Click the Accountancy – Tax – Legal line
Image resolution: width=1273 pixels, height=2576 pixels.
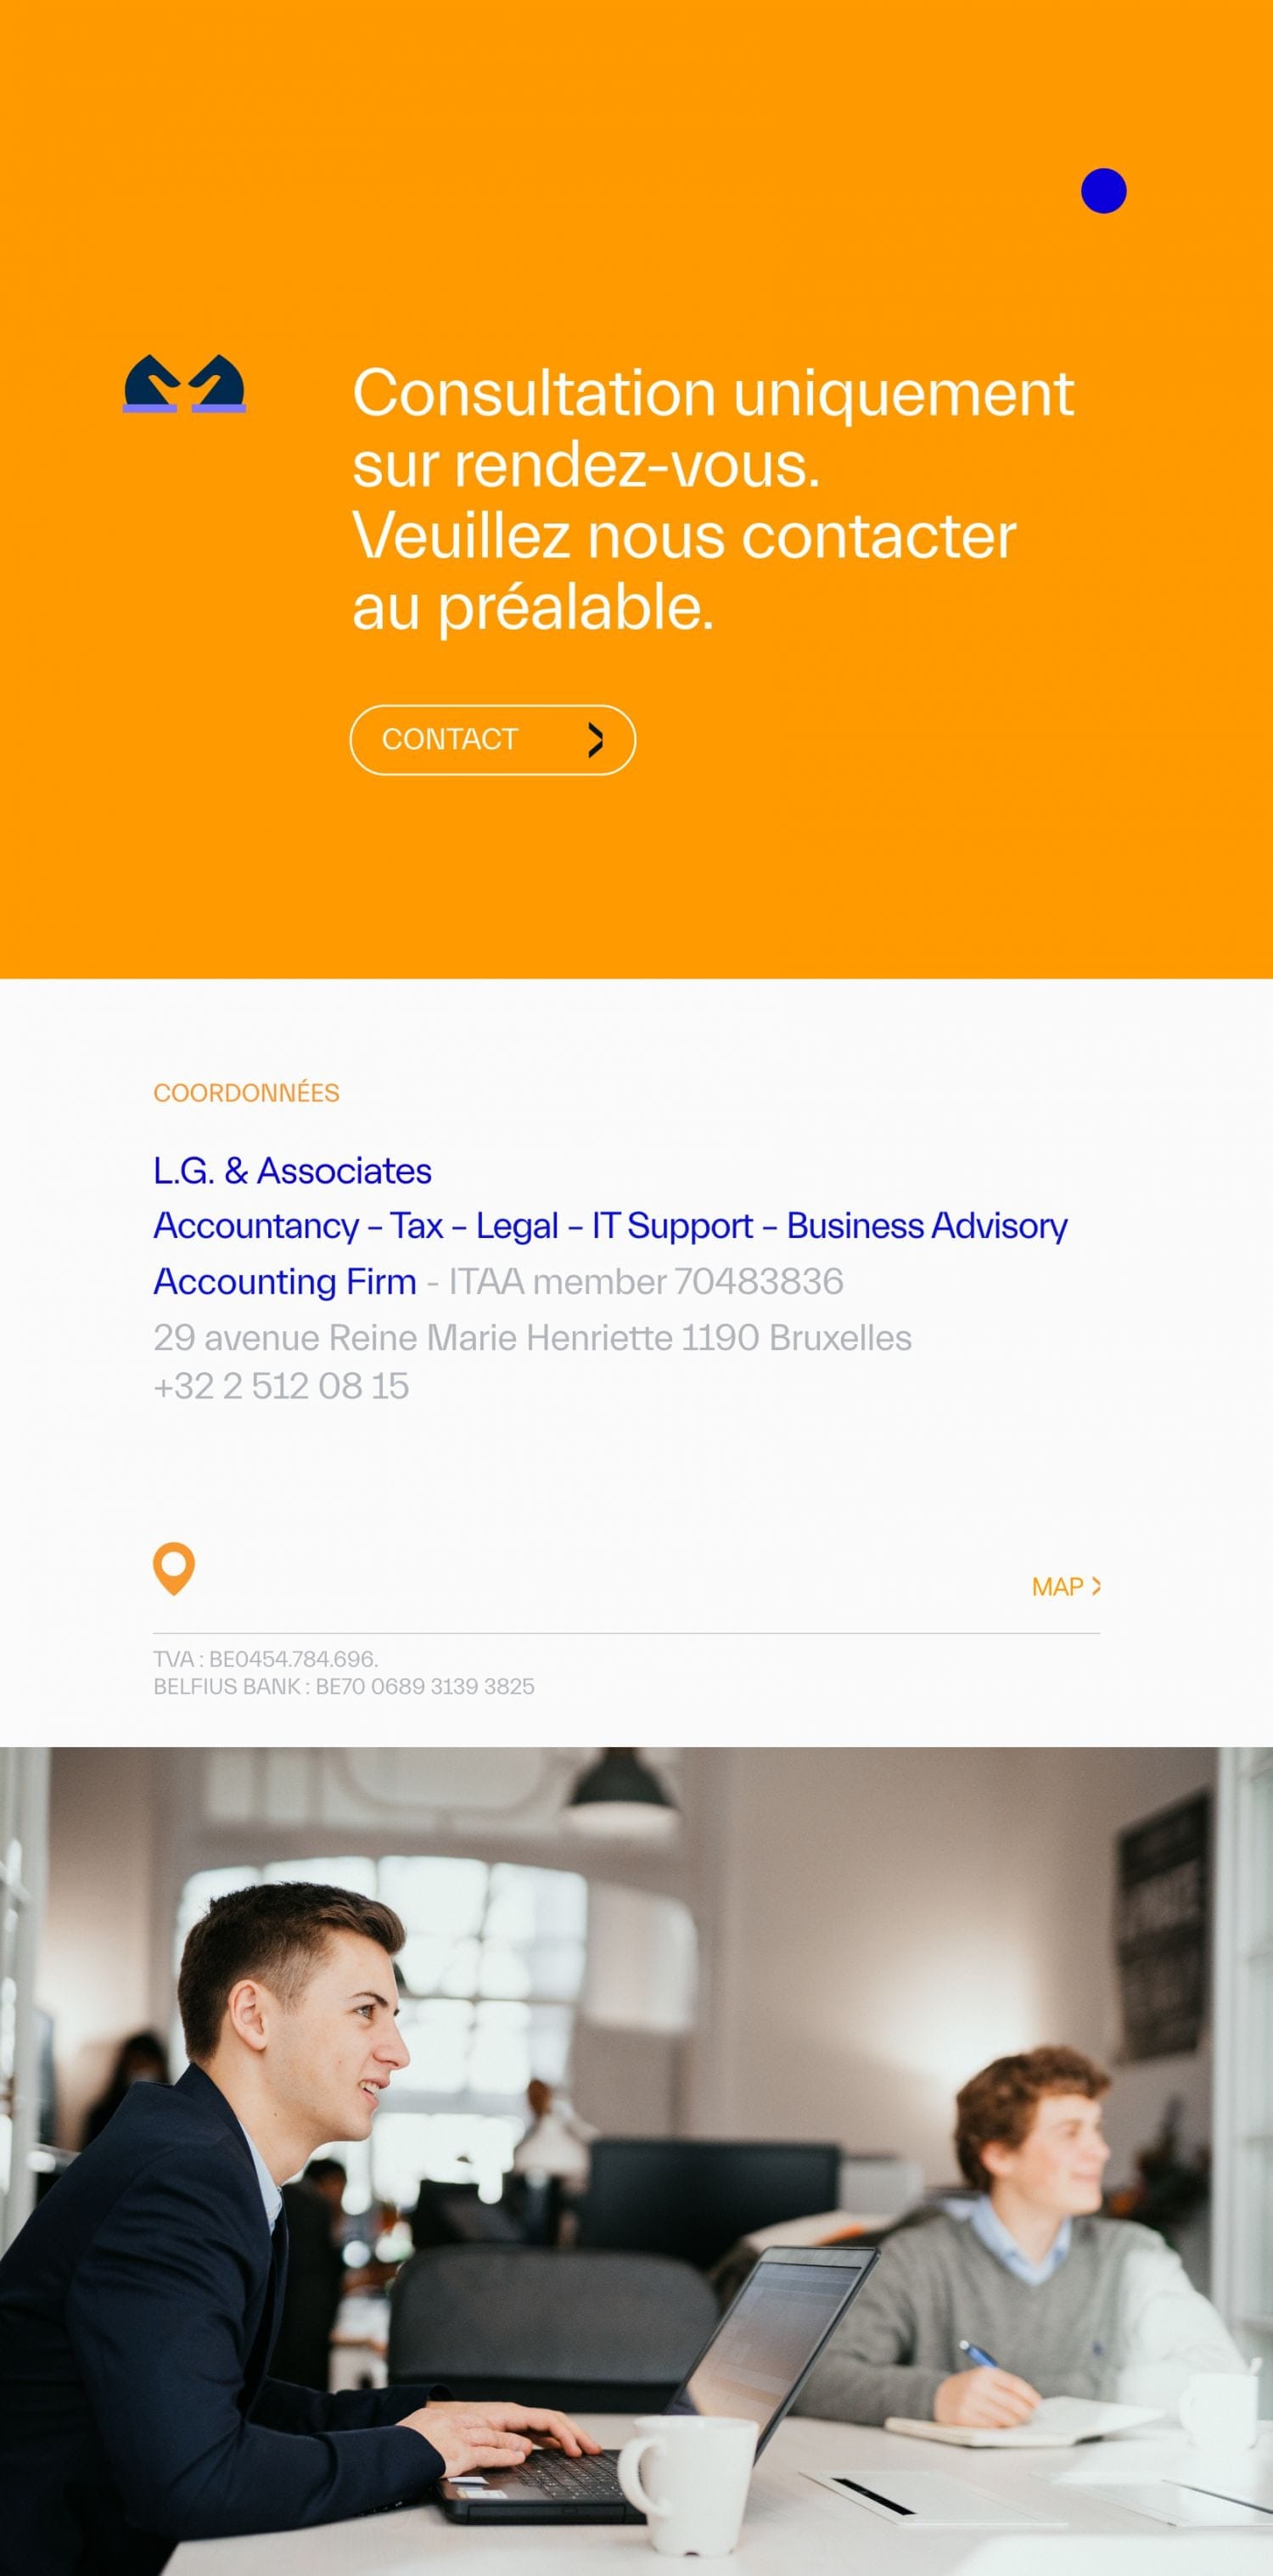[x=610, y=1226]
